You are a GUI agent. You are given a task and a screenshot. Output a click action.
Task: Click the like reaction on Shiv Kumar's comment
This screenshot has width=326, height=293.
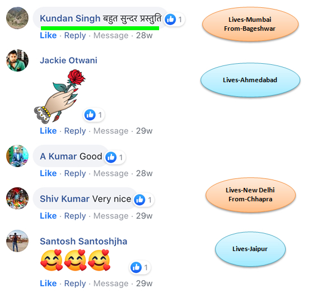click(x=143, y=200)
